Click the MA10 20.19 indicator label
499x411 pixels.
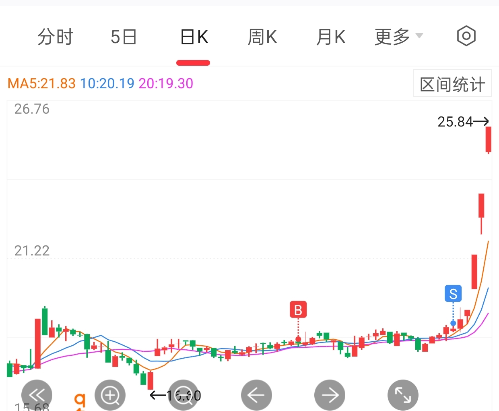(x=107, y=83)
